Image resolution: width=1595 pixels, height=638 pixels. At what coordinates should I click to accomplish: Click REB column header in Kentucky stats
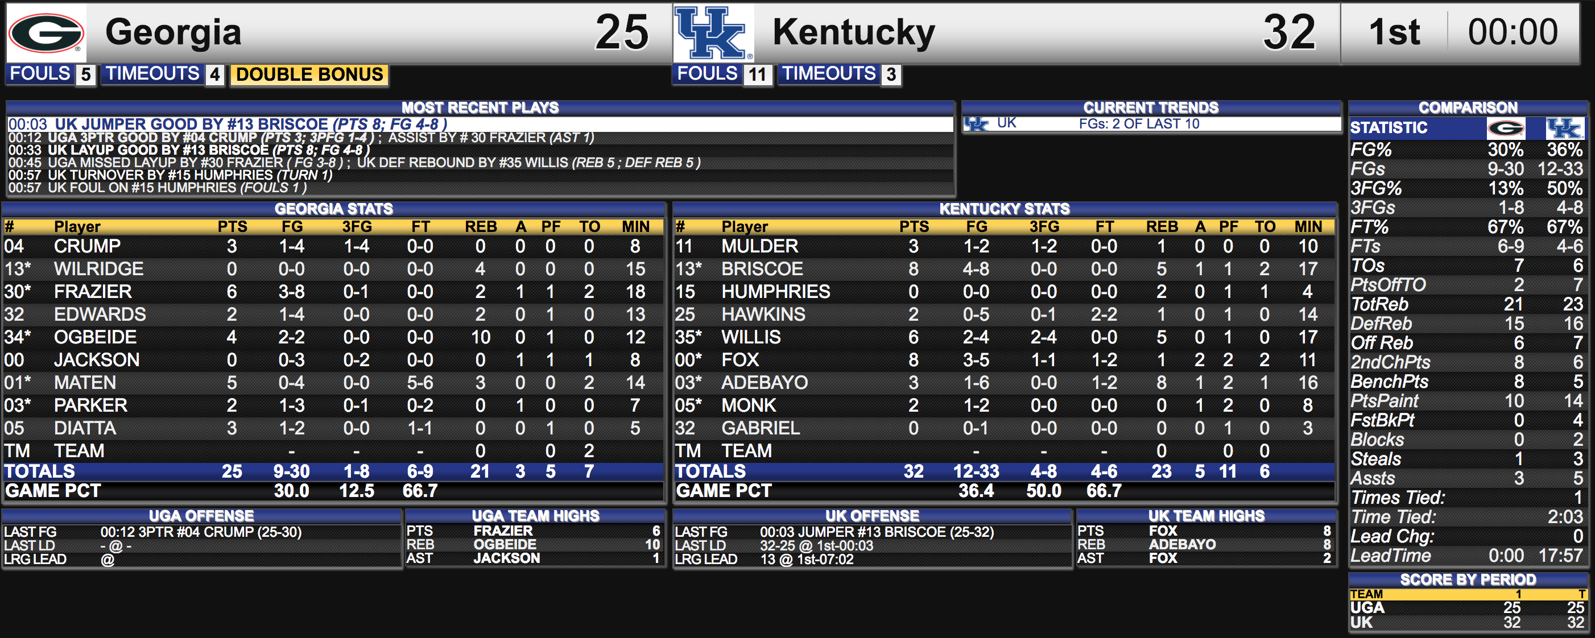pos(1162,226)
